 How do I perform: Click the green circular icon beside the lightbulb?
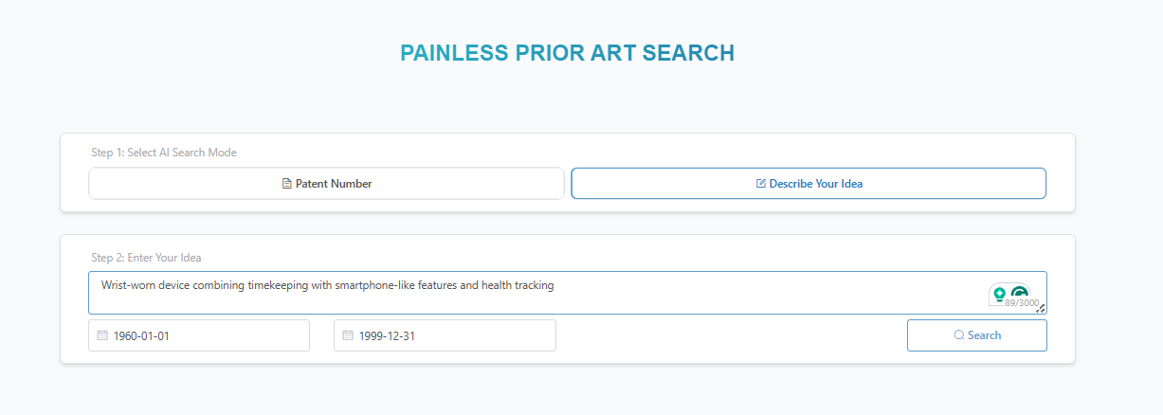click(1020, 293)
